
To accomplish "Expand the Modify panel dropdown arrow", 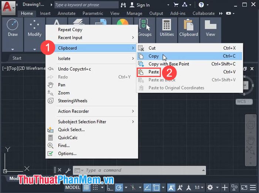I will [x=34, y=49].
